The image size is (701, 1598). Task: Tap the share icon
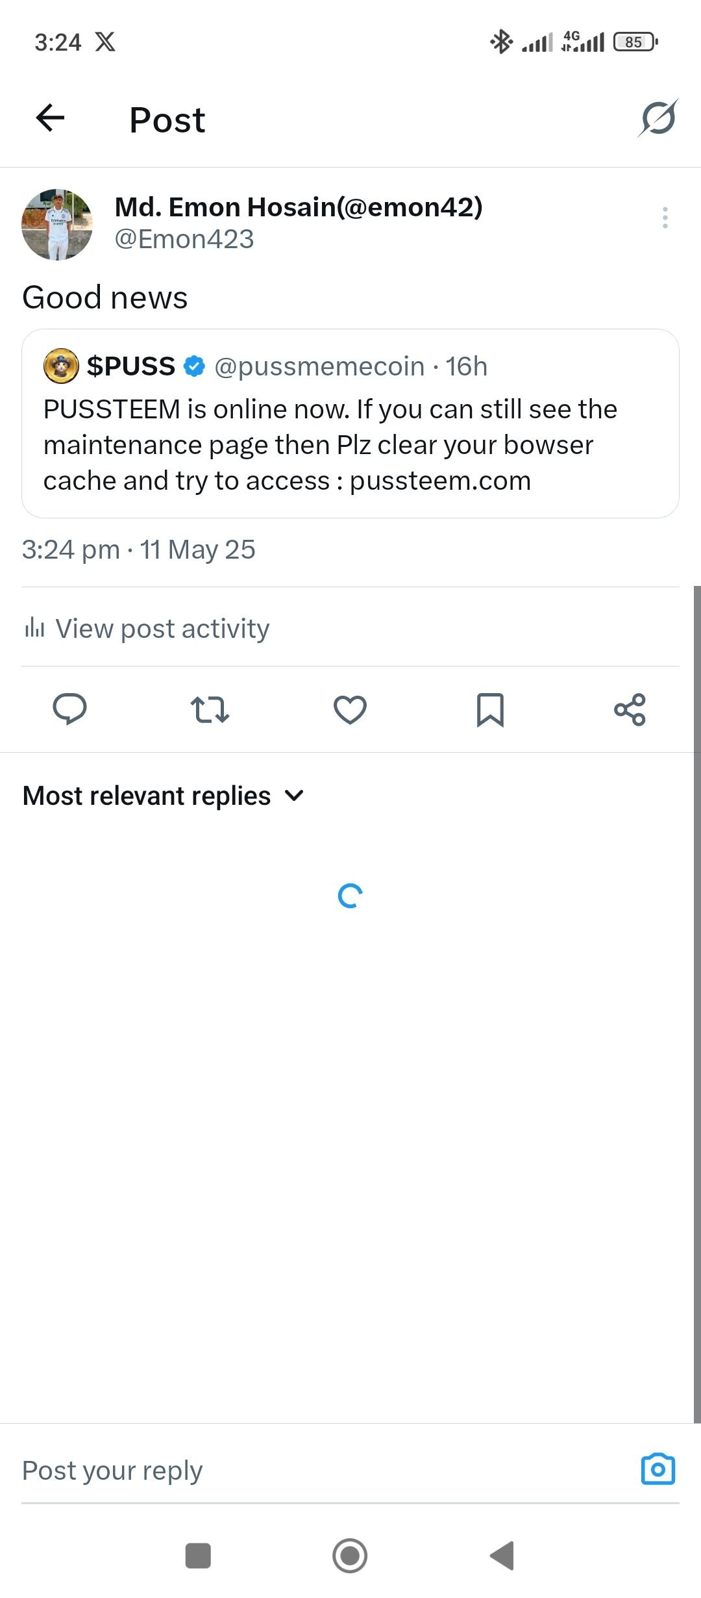pos(630,709)
